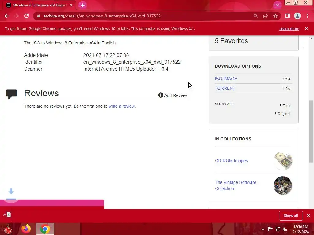
Task: Open Chrome's three-dot menu
Action: pos(307,16)
